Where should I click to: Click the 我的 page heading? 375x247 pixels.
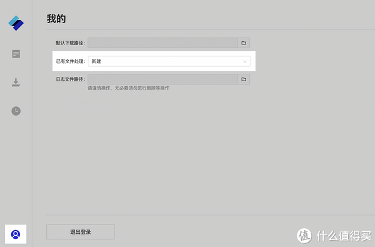pos(56,19)
